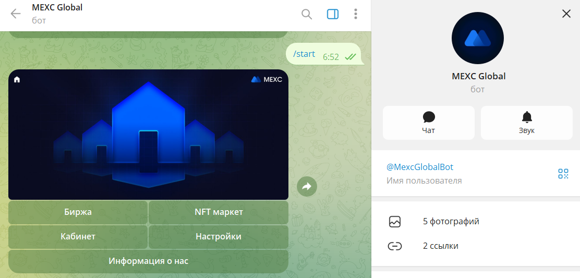Click the /start command message
Image resolution: width=580 pixels, height=278 pixels.
(x=304, y=54)
